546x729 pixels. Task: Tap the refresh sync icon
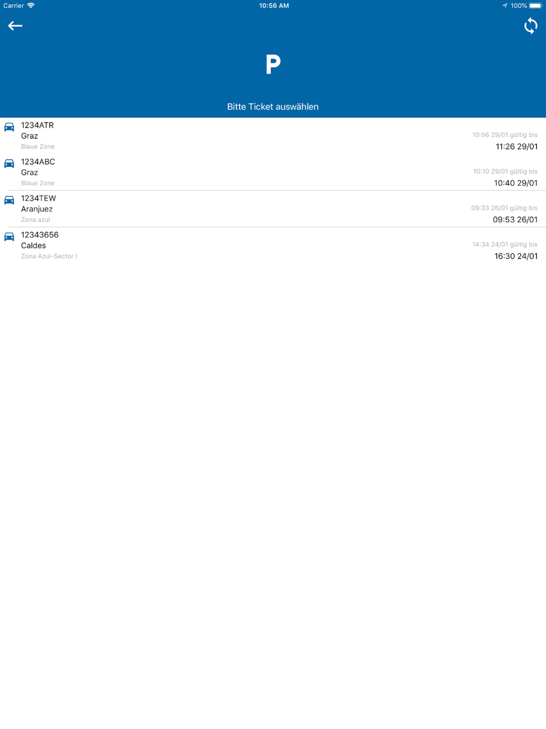coord(531,26)
